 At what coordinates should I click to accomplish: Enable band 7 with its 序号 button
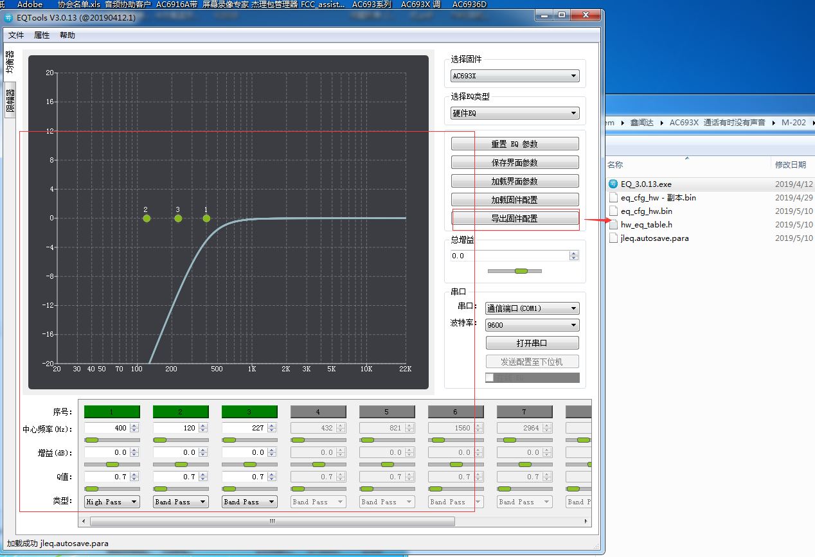click(x=524, y=412)
